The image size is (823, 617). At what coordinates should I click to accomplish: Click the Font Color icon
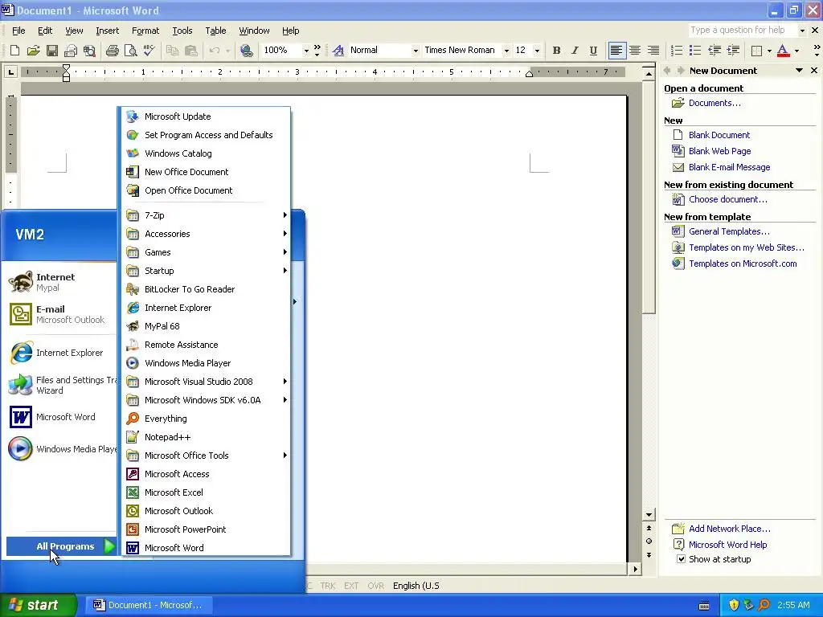(783, 51)
